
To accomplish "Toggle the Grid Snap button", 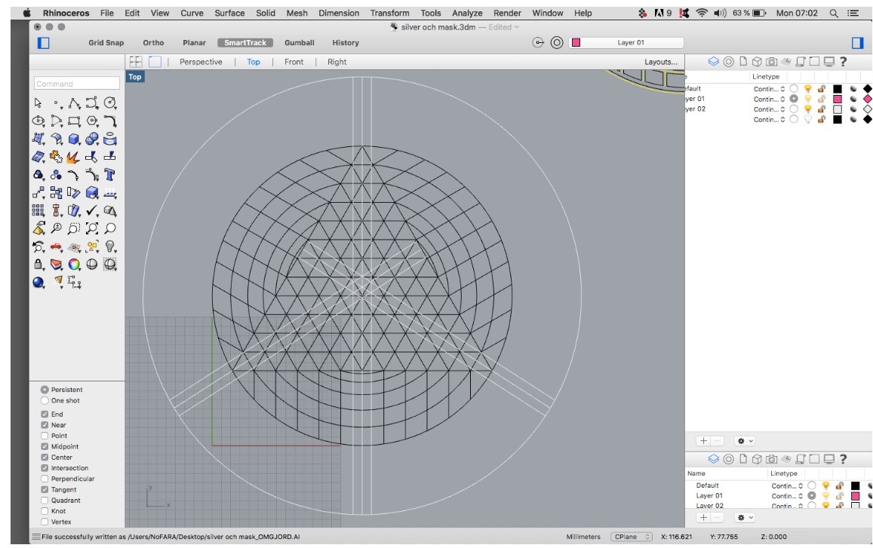I will [106, 43].
